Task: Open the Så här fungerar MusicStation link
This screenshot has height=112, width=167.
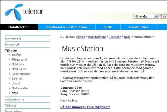Action: click(x=85, y=107)
